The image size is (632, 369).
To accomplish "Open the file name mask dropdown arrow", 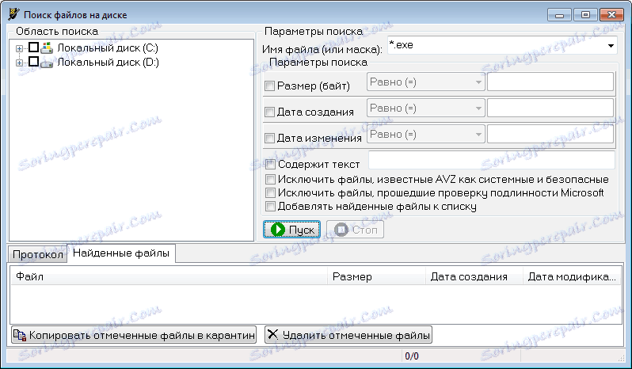I will click(x=611, y=45).
